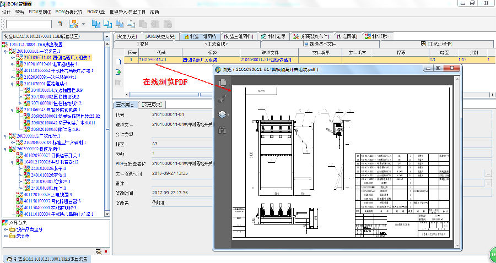Open page thumbnails in the PDF viewer sidebar
Image resolution: width=496 pixels, height=263 pixels.
(x=223, y=83)
